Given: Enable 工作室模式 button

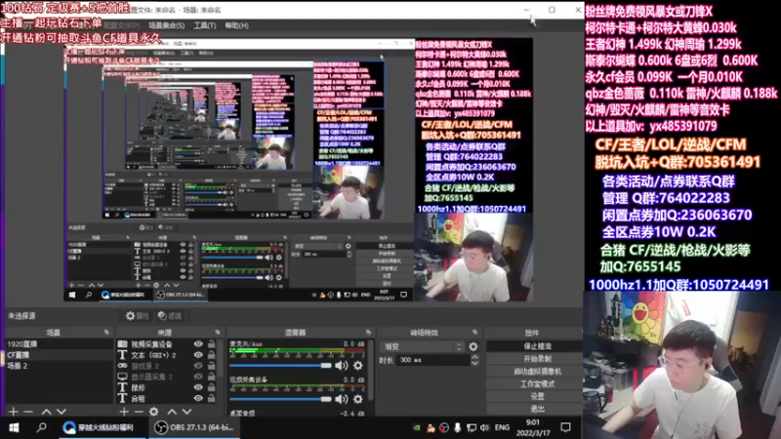Looking at the screenshot, I should pyautogui.click(x=536, y=383).
